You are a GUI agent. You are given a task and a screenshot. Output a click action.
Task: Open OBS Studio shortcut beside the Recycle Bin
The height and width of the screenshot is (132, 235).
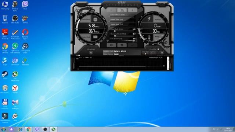[15, 19]
